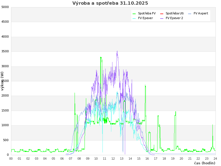
Task: Select the FV Epever legend text
Action: click(x=145, y=18)
